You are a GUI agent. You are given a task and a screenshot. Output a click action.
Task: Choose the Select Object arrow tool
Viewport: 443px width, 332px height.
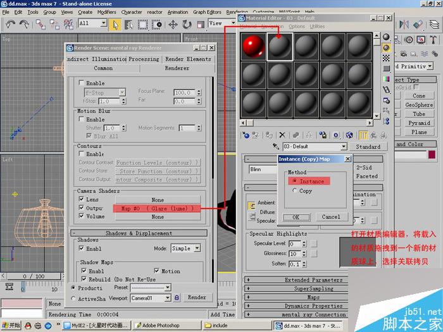[115, 25]
